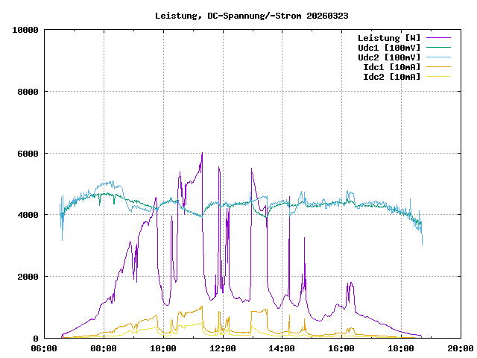
Task: Select the "Leistung [W]" legend label
Action: [x=388, y=38]
